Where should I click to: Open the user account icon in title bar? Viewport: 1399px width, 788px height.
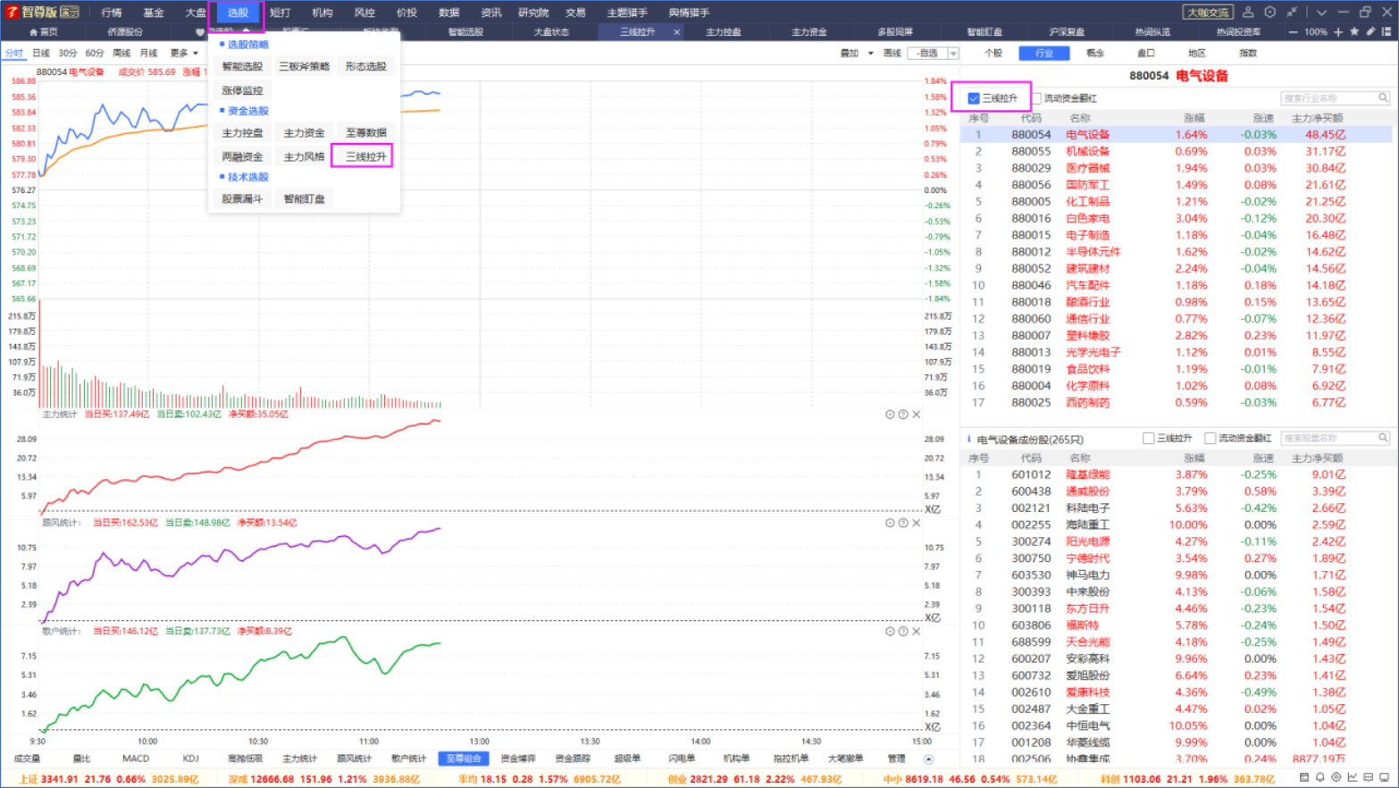pos(1248,13)
